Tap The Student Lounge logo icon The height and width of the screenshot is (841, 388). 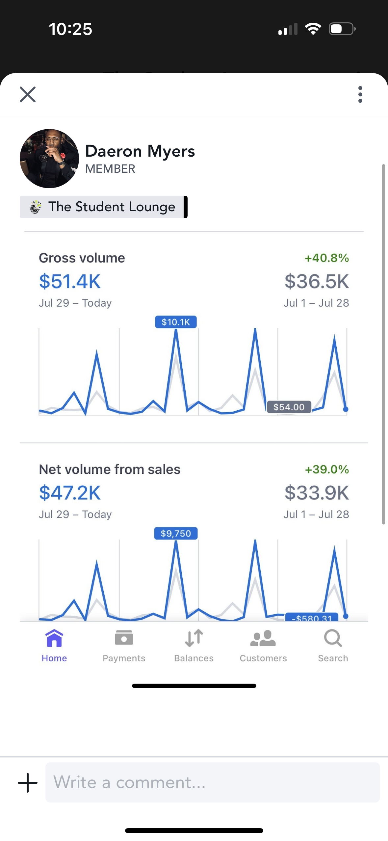point(36,207)
